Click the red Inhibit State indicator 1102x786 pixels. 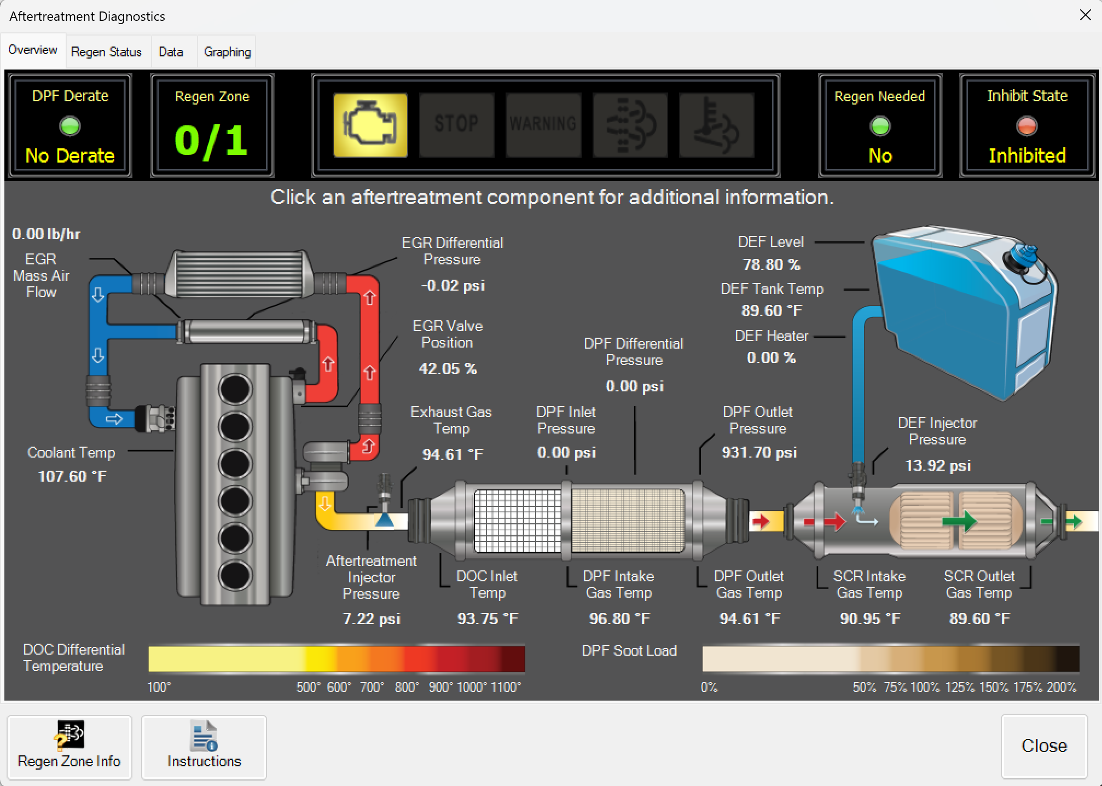[1026, 127]
